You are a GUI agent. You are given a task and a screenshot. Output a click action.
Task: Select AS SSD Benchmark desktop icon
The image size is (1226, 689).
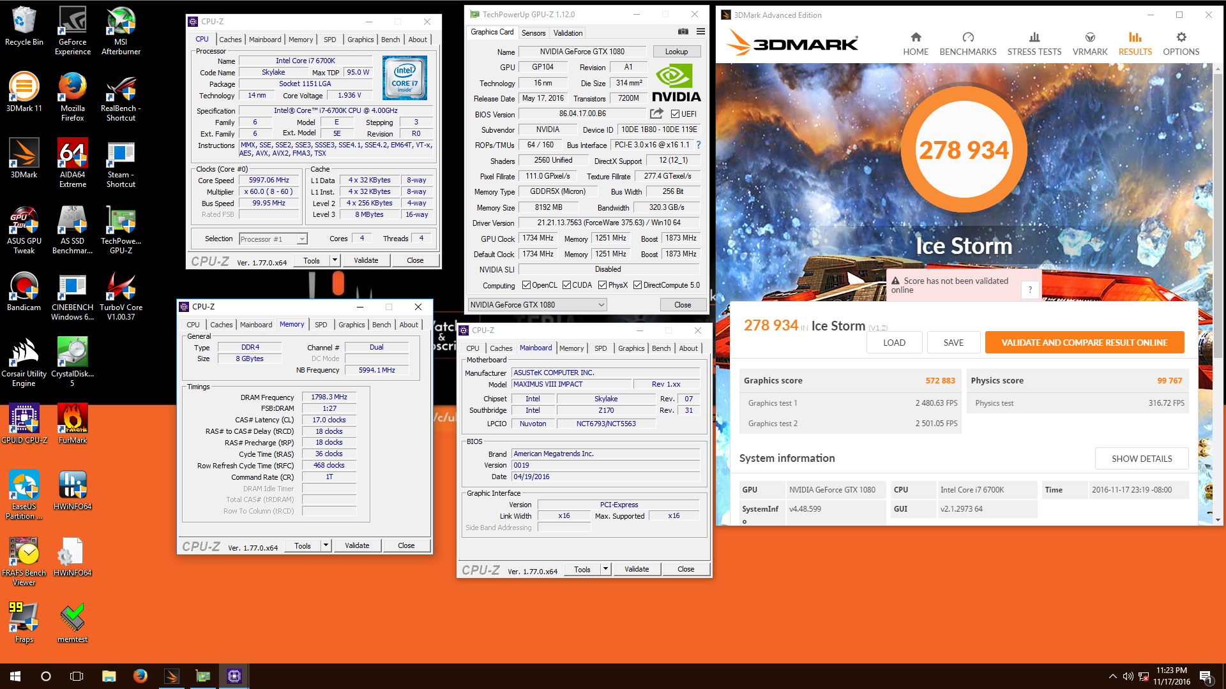(x=73, y=230)
